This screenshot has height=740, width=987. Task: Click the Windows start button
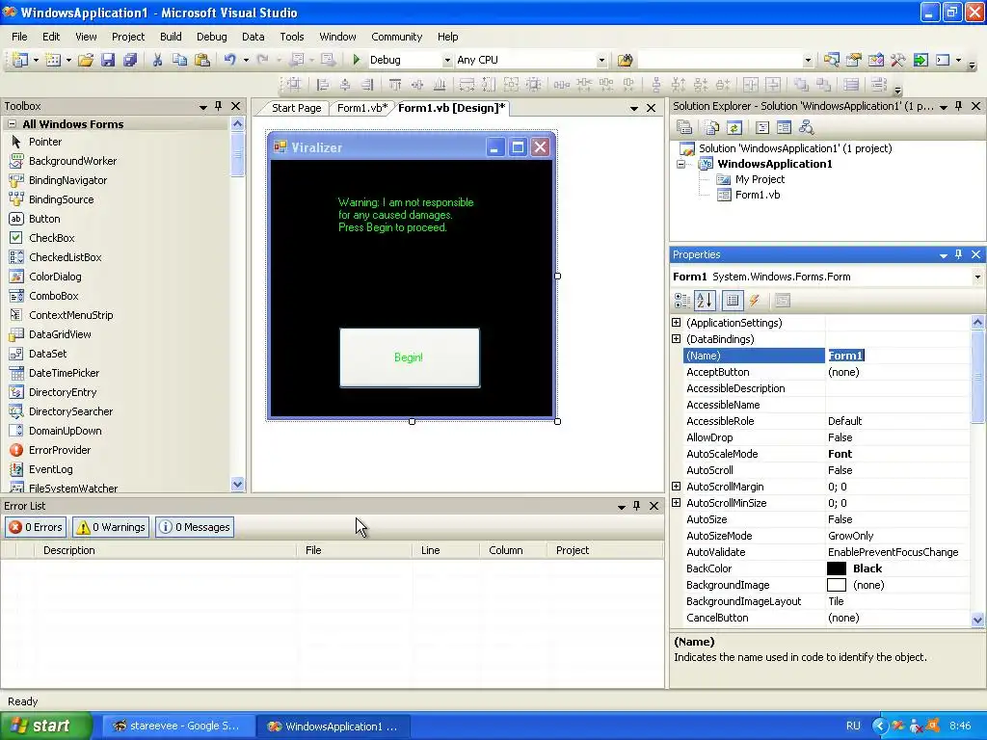44,726
